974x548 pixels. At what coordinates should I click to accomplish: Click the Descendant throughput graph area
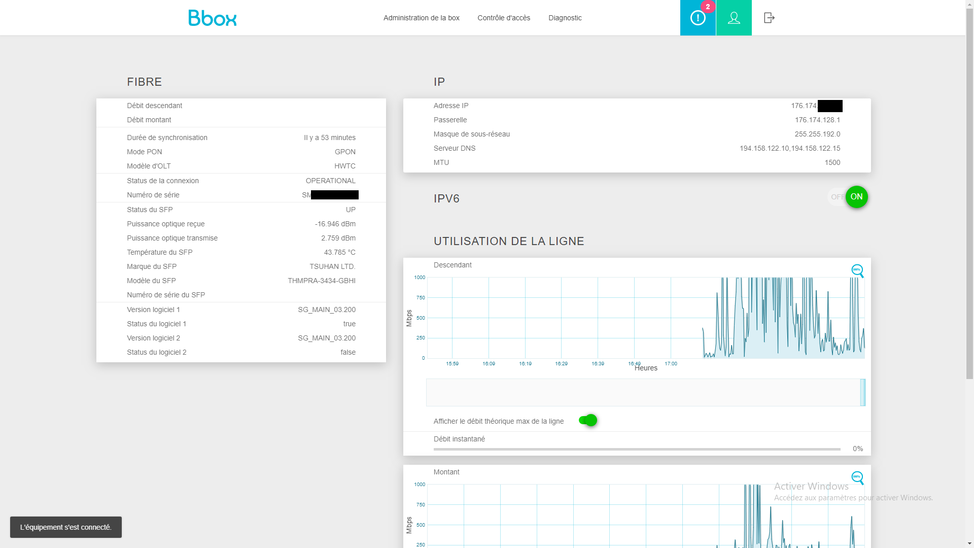pos(646,318)
